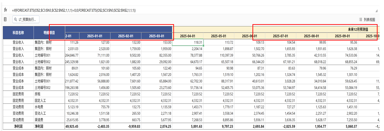Viewport: 384px width, 131px height.
Task: Select the 2025-02-01 column header
Action: click(126, 36)
